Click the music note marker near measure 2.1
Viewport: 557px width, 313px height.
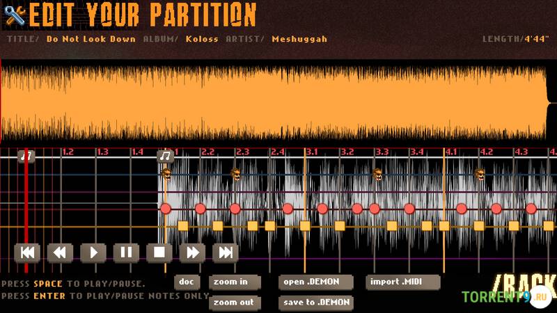[165, 156]
